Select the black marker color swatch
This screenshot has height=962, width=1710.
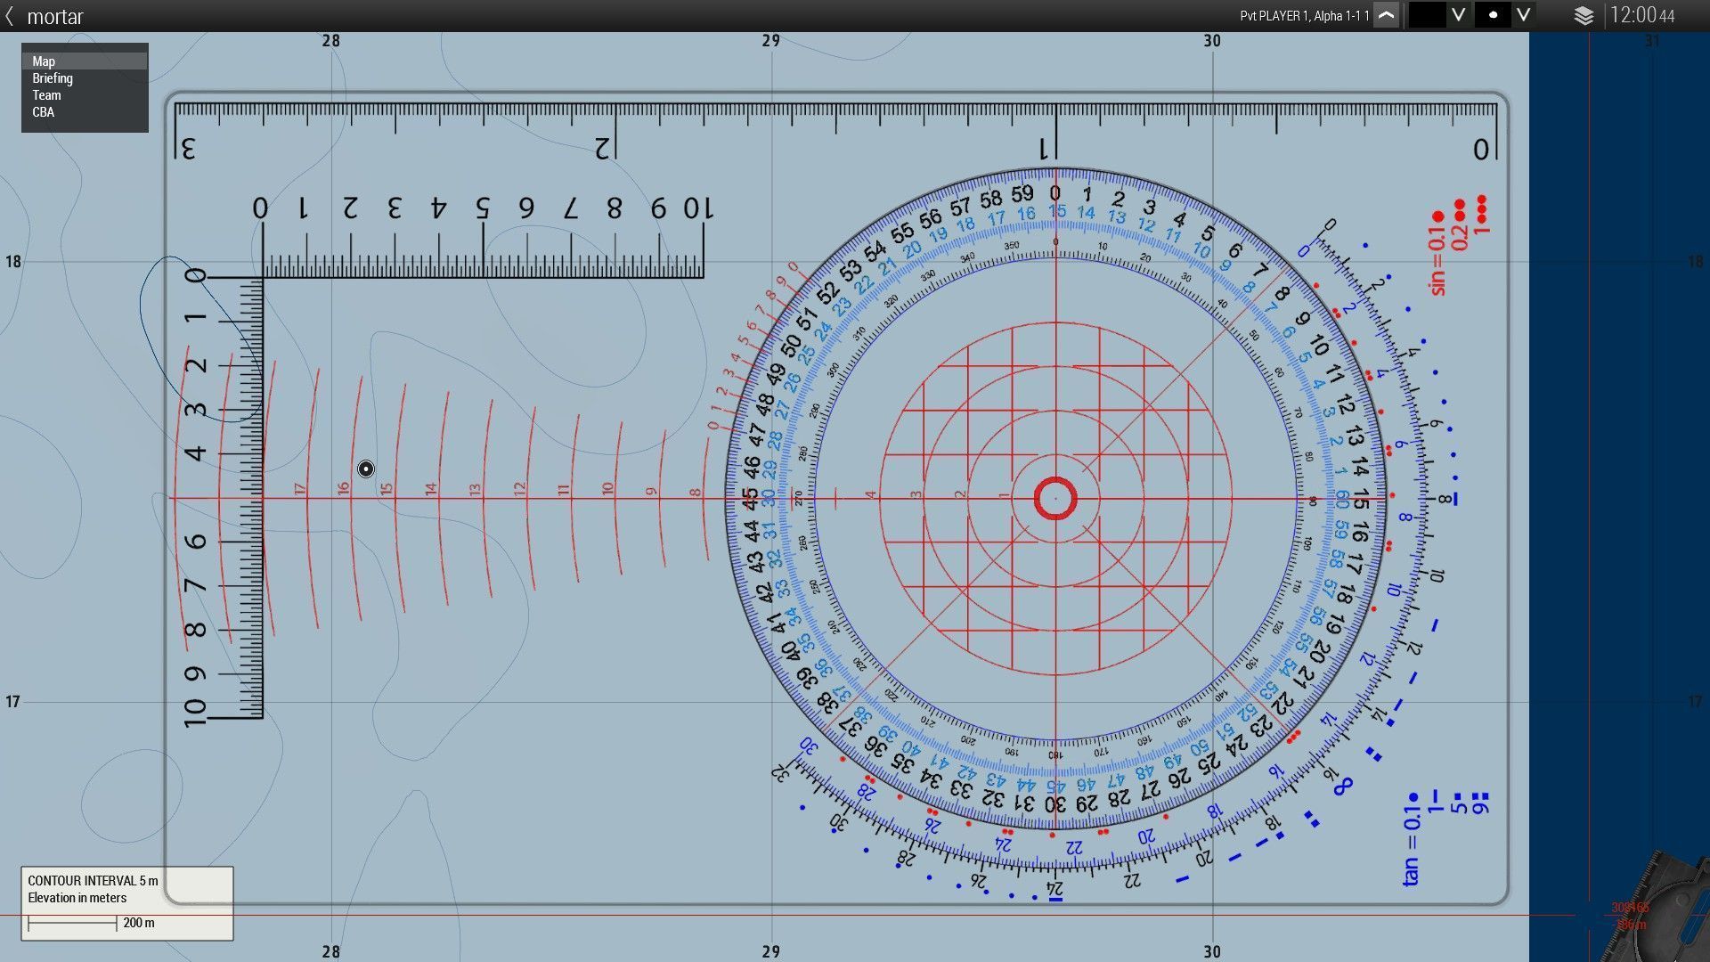[1427, 15]
